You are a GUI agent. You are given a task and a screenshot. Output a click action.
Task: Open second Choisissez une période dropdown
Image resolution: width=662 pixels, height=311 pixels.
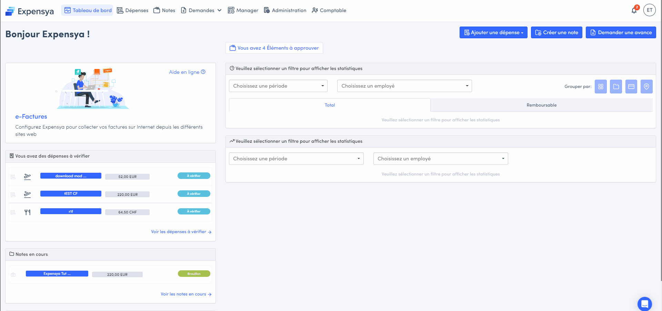(x=296, y=159)
